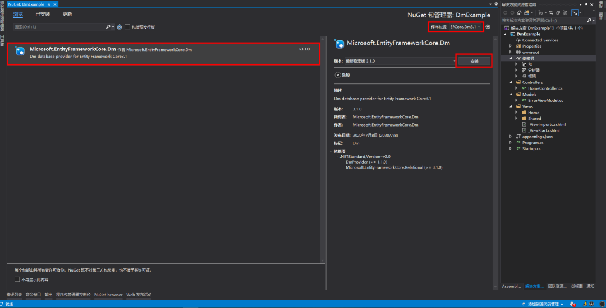Click Sync with Active Document icon
The height and width of the screenshot is (308, 606).
coord(551,13)
